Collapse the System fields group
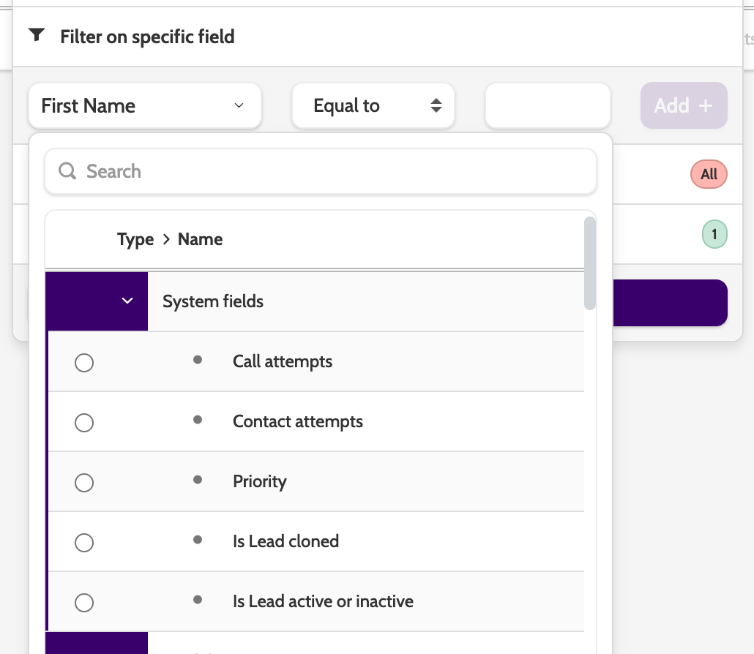Viewport: 754px width, 654px height. point(127,301)
